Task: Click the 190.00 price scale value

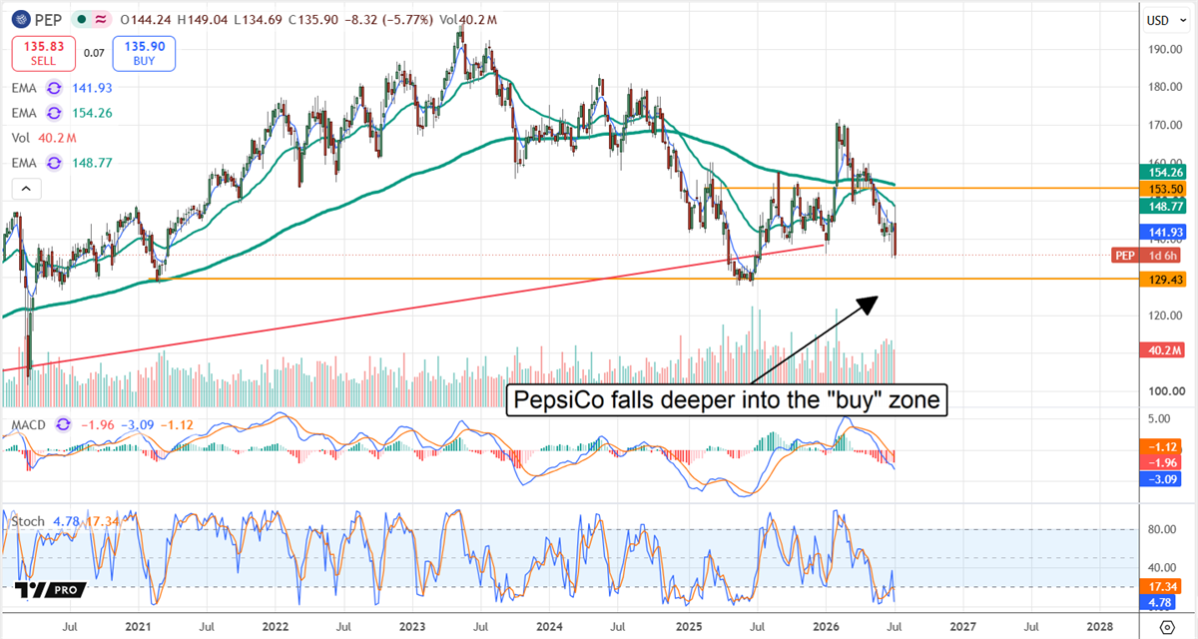Action: pos(1163,48)
